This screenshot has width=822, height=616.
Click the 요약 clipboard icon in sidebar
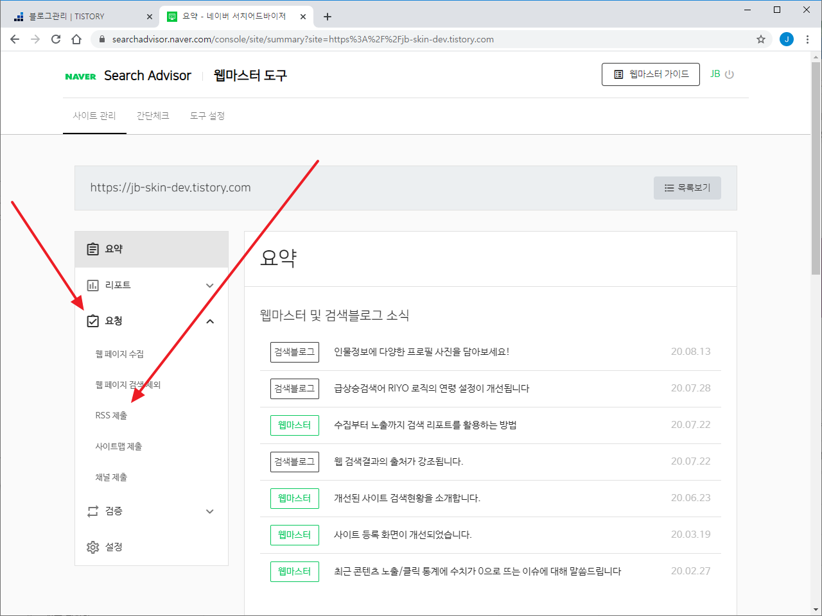[x=93, y=249]
